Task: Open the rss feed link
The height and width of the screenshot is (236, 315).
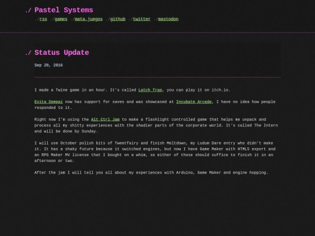Action: (43, 19)
